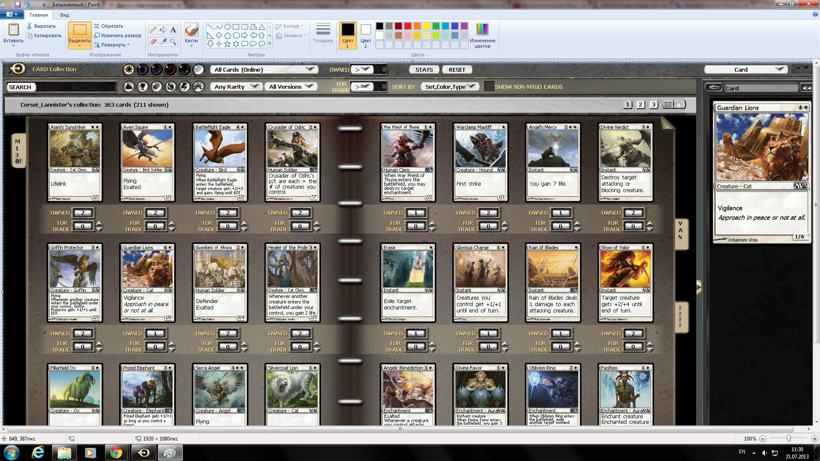Go to collection page 1
The height and width of the screenshot is (461, 820).
(627, 105)
